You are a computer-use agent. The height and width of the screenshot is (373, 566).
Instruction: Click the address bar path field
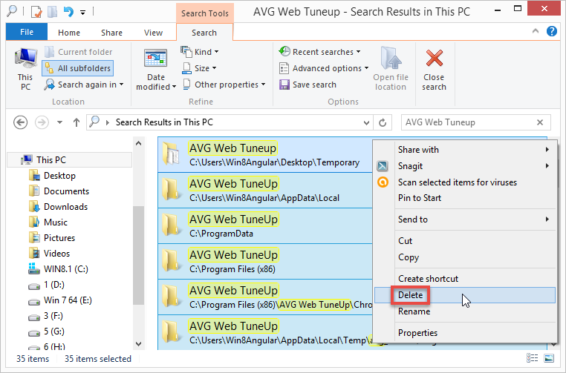point(230,122)
